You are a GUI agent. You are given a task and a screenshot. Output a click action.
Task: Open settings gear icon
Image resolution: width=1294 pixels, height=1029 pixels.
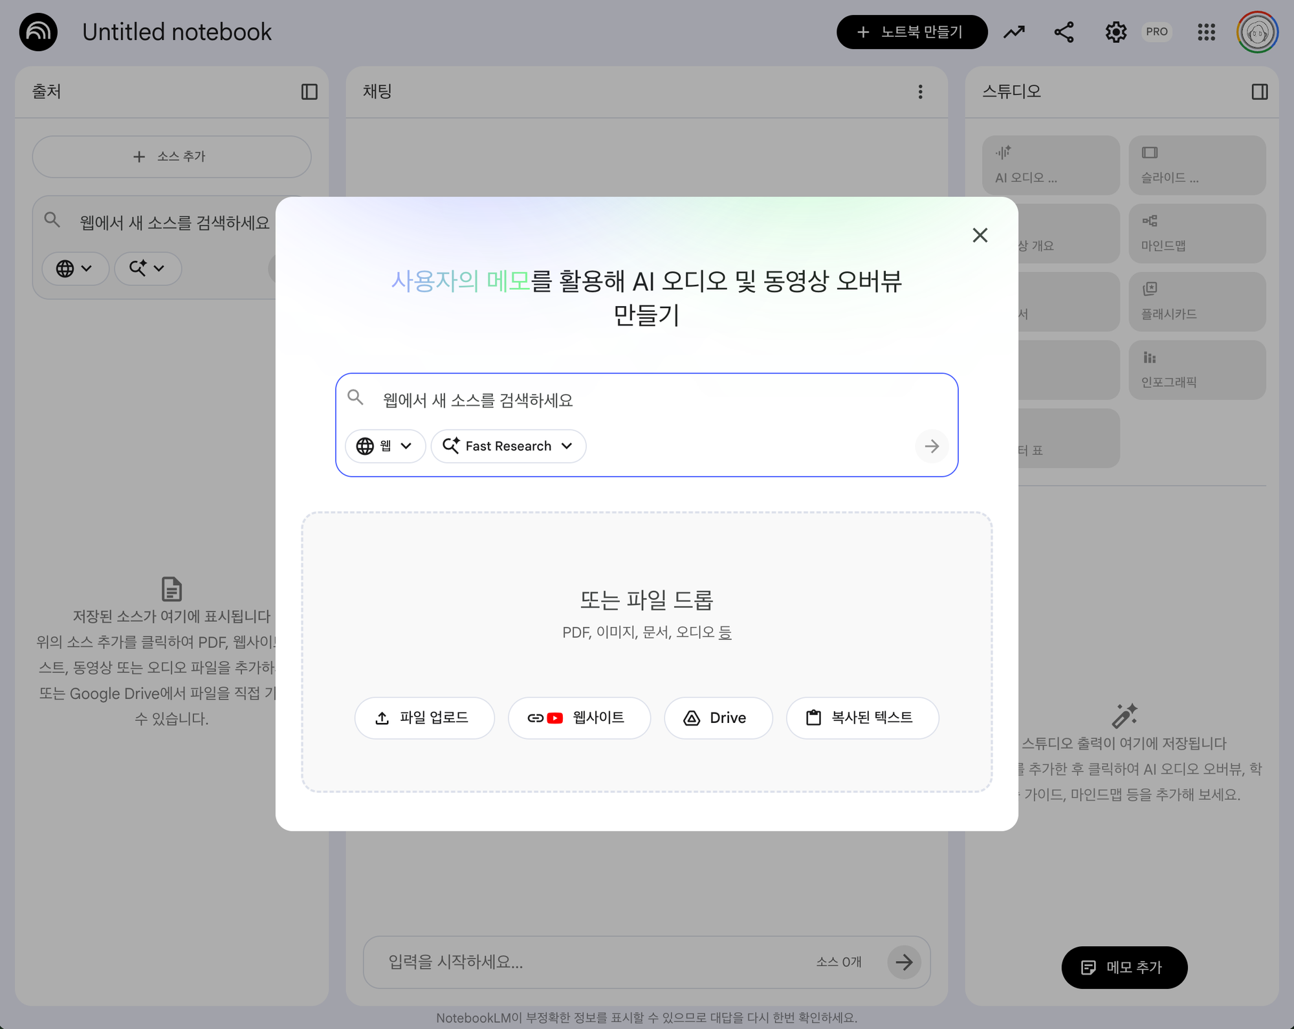click(1115, 32)
